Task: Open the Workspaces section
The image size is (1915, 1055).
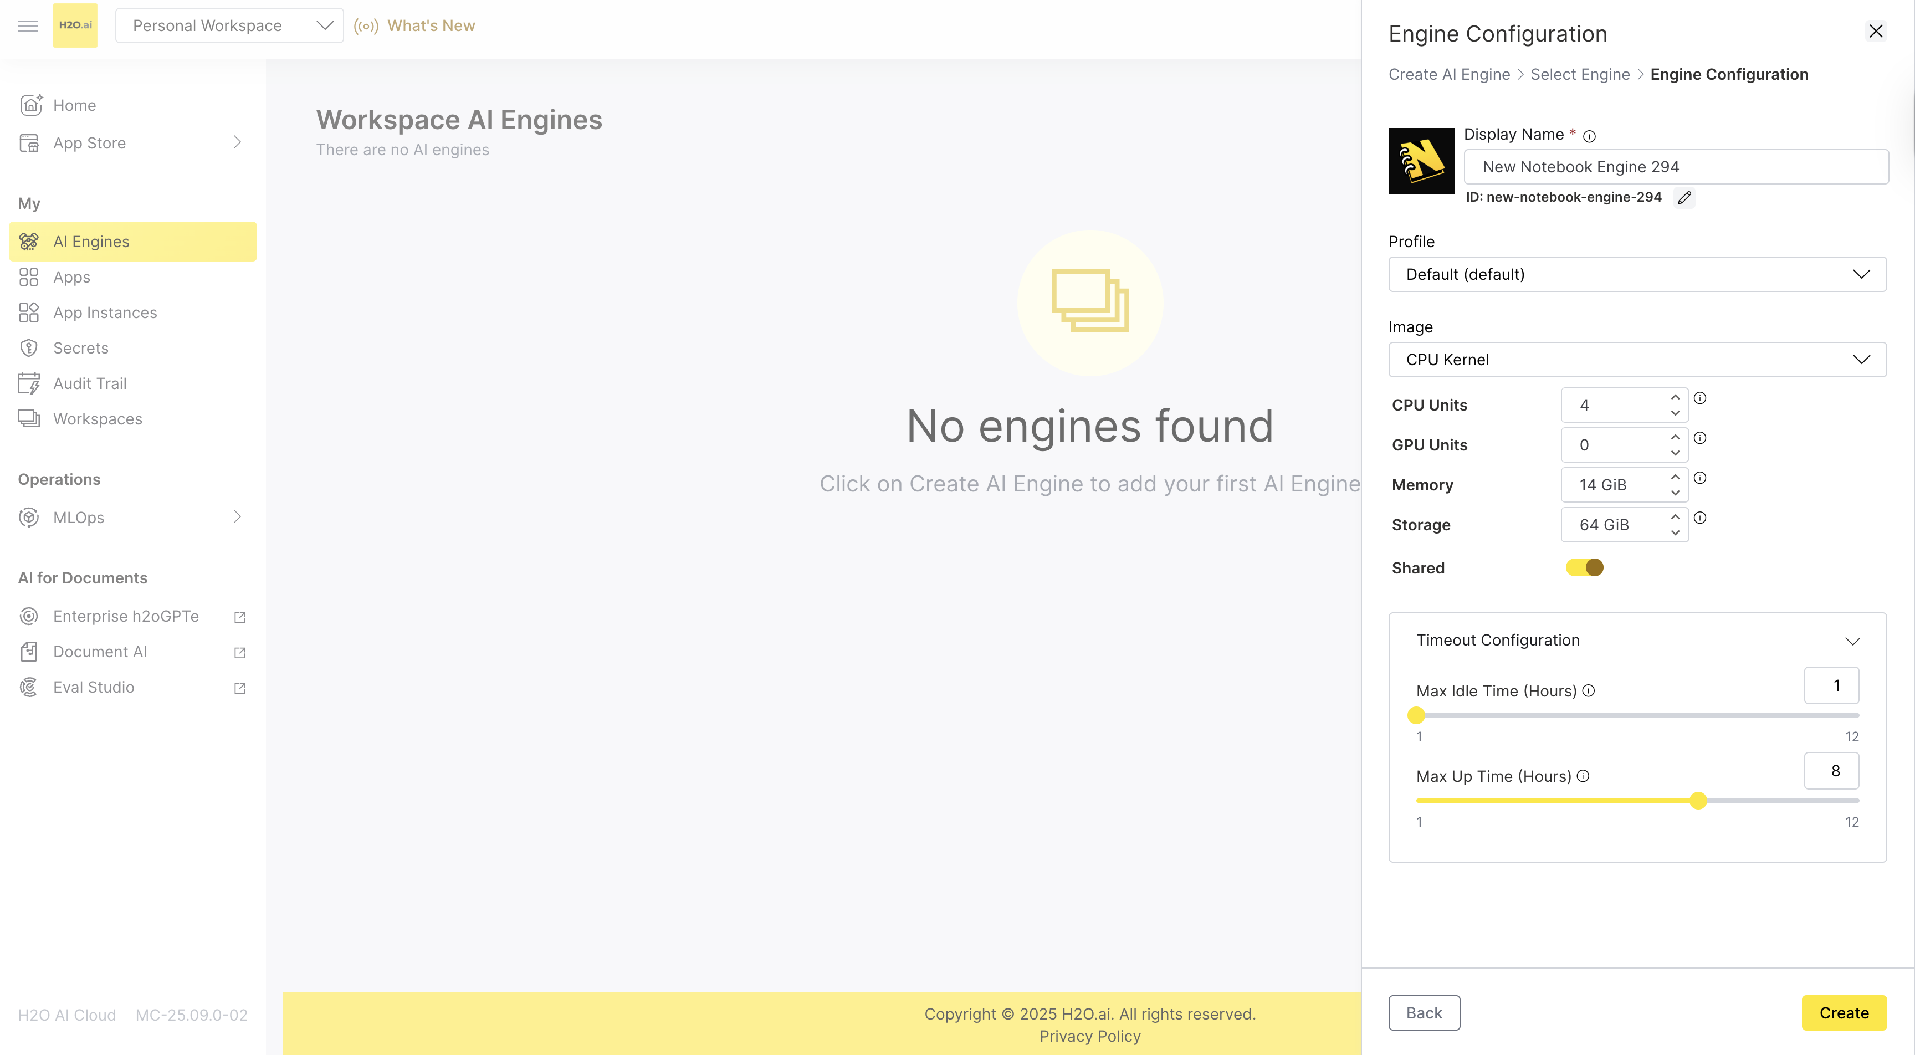Action: (x=98, y=418)
